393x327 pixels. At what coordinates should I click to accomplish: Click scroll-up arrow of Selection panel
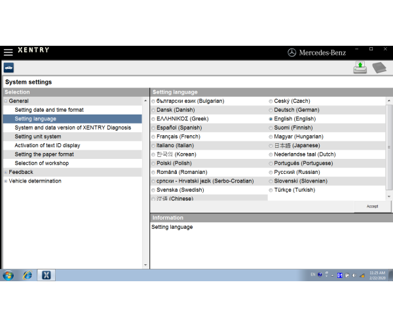145,101
